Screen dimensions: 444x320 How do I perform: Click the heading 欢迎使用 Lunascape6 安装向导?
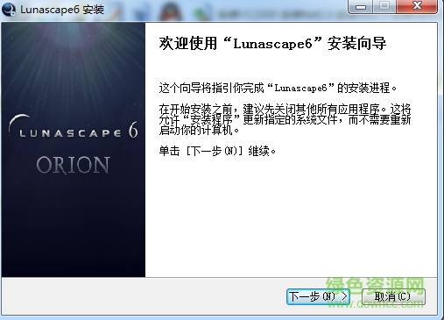(x=272, y=44)
